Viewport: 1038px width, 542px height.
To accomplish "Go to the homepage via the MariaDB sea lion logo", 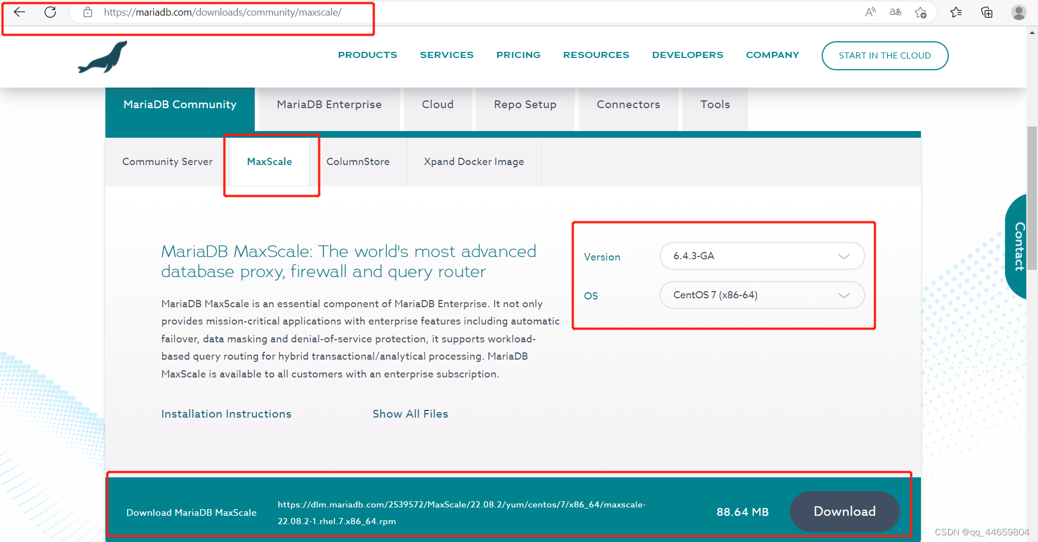I will click(103, 57).
